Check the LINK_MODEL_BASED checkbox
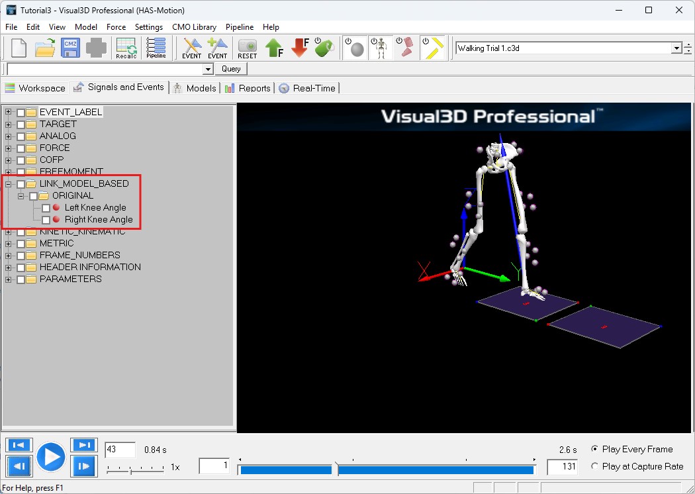This screenshot has height=494, width=695. (x=21, y=183)
